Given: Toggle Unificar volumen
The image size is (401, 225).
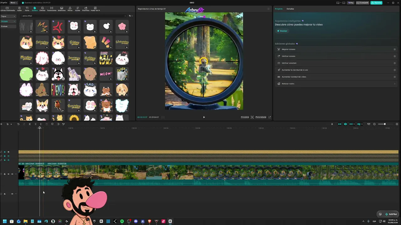Looking at the screenshot, I should coord(395,63).
